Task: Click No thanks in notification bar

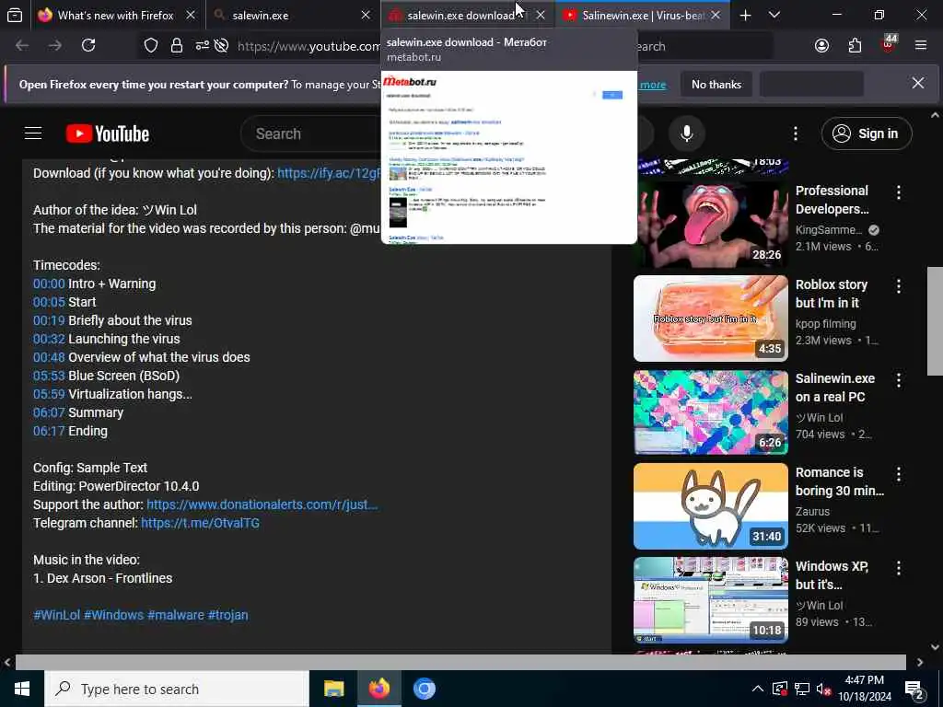Action: pos(716,84)
